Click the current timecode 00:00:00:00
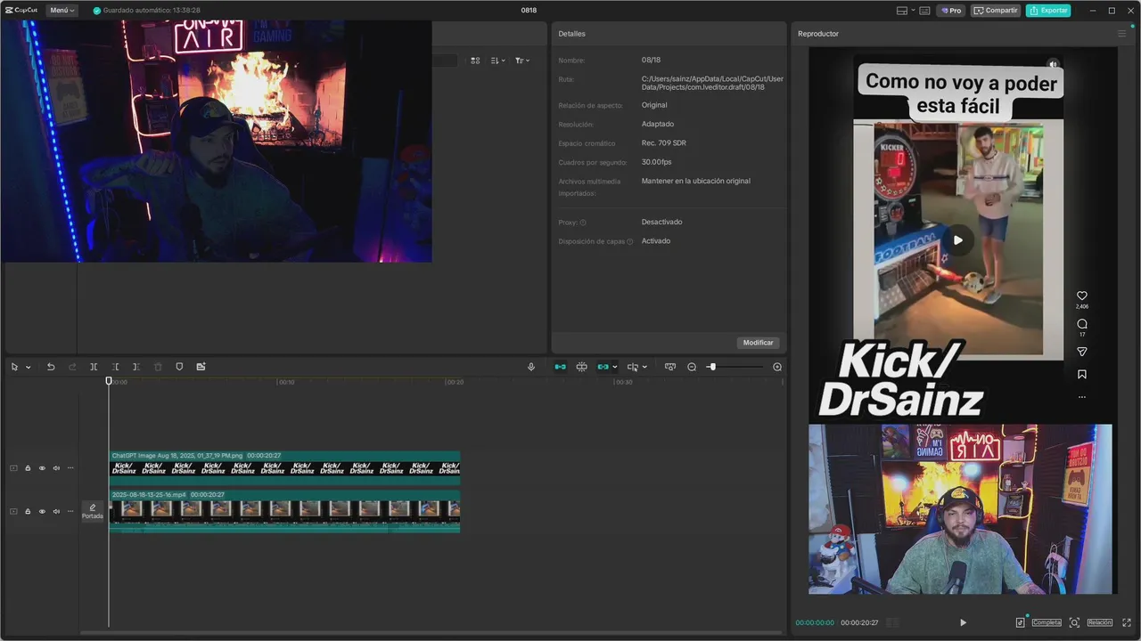Viewport: 1141px width, 641px height. coord(815,622)
